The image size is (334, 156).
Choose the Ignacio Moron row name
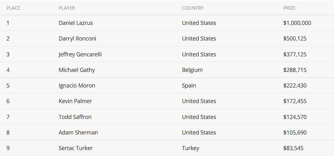(x=77, y=86)
